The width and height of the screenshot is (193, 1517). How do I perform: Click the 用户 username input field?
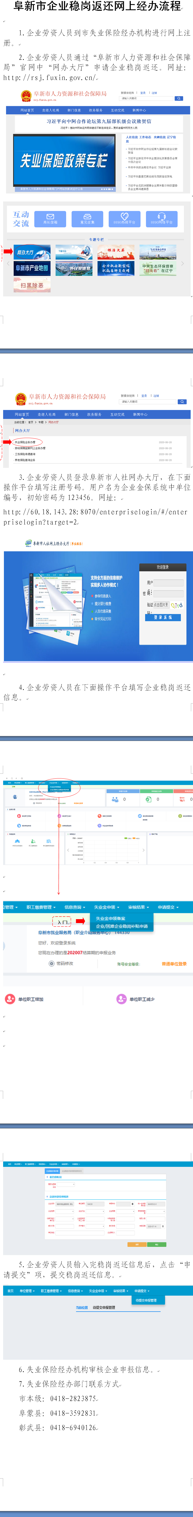168,582
